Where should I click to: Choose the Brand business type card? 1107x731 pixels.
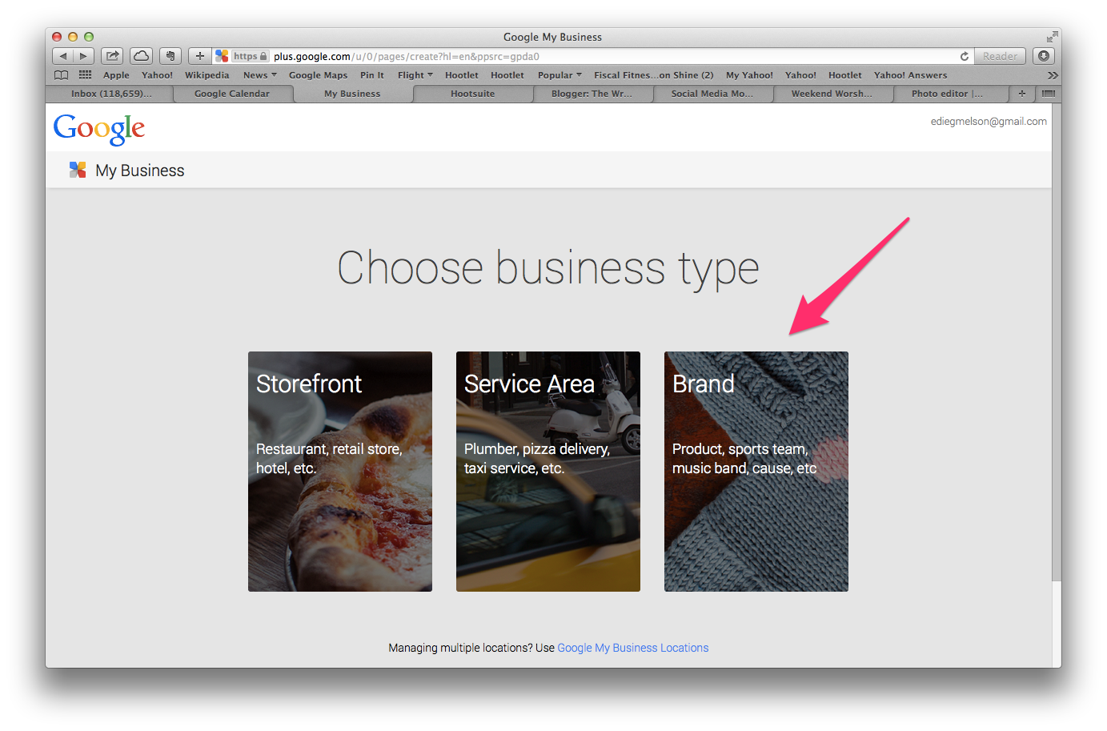(x=756, y=472)
